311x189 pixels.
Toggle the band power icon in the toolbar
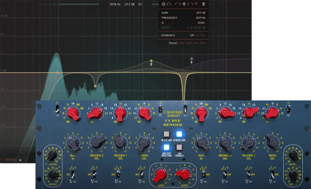tap(164, 4)
